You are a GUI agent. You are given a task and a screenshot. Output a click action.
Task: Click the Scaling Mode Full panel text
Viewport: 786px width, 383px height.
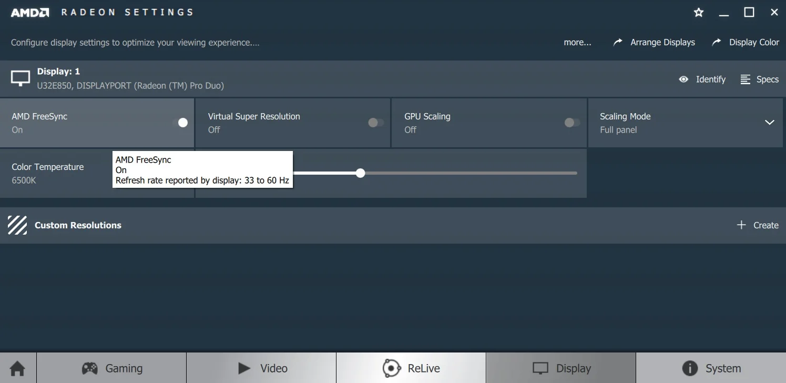(618, 130)
